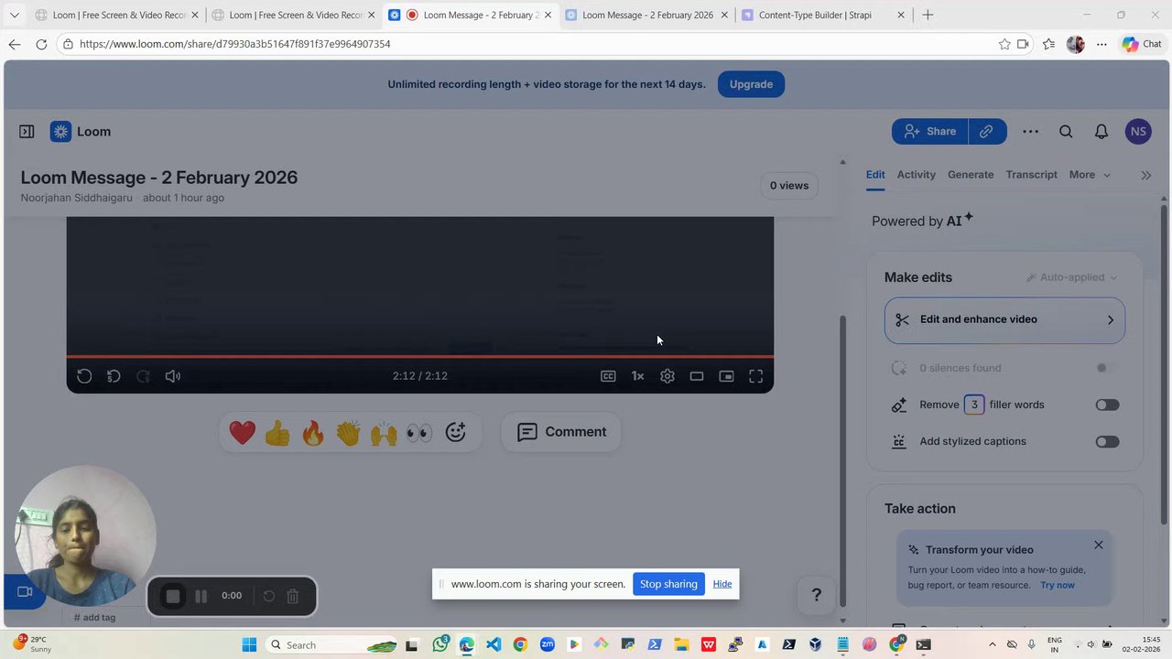React with clapping hands emoji

[x=348, y=432]
